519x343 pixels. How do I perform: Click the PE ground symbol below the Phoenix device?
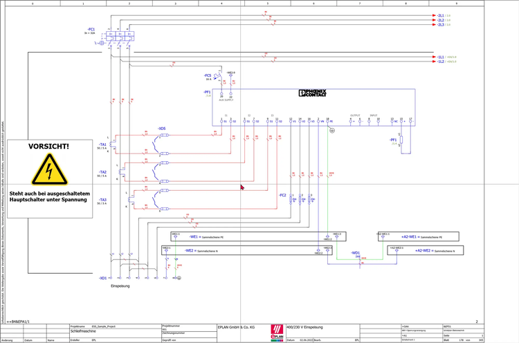click(331, 130)
